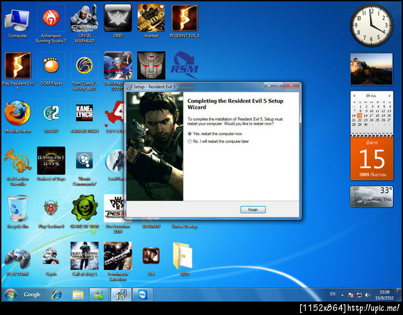The height and width of the screenshot is (315, 403).
Task: Open Windows Explorer from the taskbar
Action: point(78,294)
